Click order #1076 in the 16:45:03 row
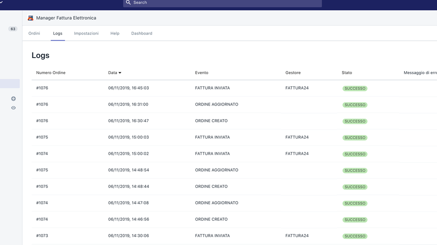This screenshot has width=437, height=245. [42, 88]
